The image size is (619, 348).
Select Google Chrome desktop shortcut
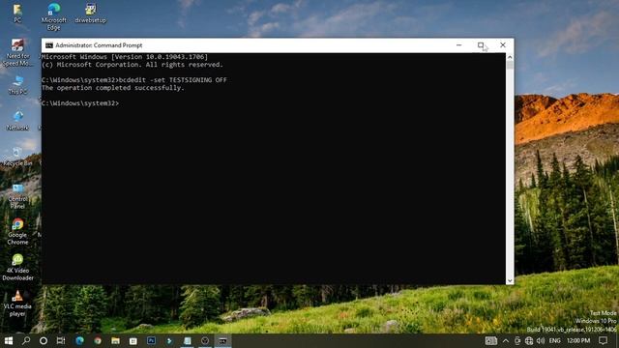tap(17, 232)
